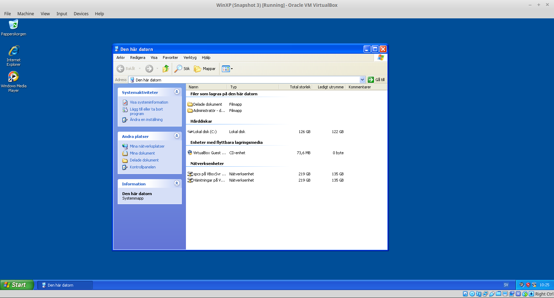The image size is (554, 298).
Task: Open the Forward history dropdown arrow
Action: click(157, 69)
